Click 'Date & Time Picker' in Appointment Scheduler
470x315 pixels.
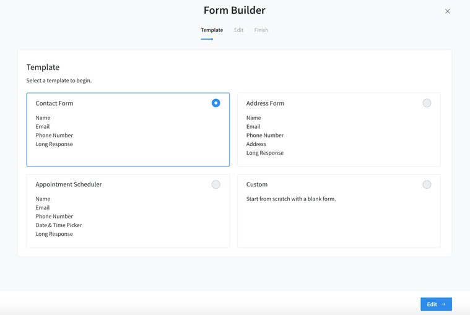(59, 225)
